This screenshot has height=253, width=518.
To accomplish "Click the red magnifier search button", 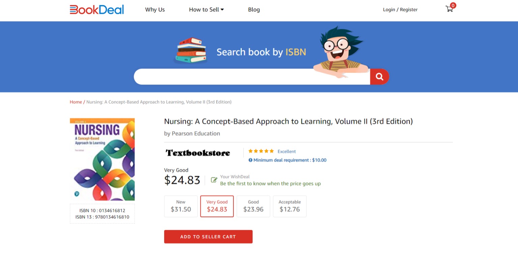I will [x=379, y=77].
